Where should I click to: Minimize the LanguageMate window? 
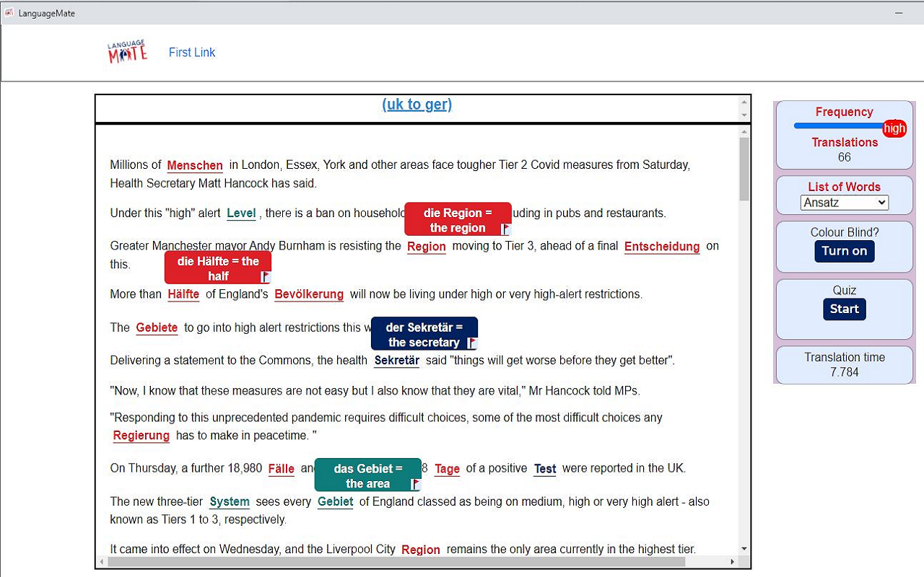(x=899, y=13)
